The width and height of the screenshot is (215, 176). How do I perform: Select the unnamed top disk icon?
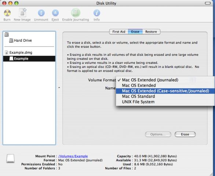pos(7,34)
